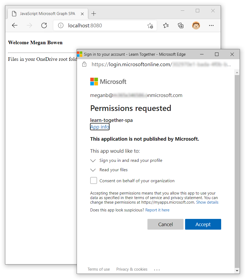Open the Edge settings ellipsis menu

click(211, 25)
